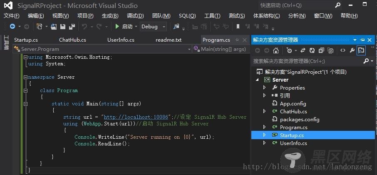Click the Save All icon
Image resolution: width=377 pixels, height=175 pixels.
click(x=72, y=27)
